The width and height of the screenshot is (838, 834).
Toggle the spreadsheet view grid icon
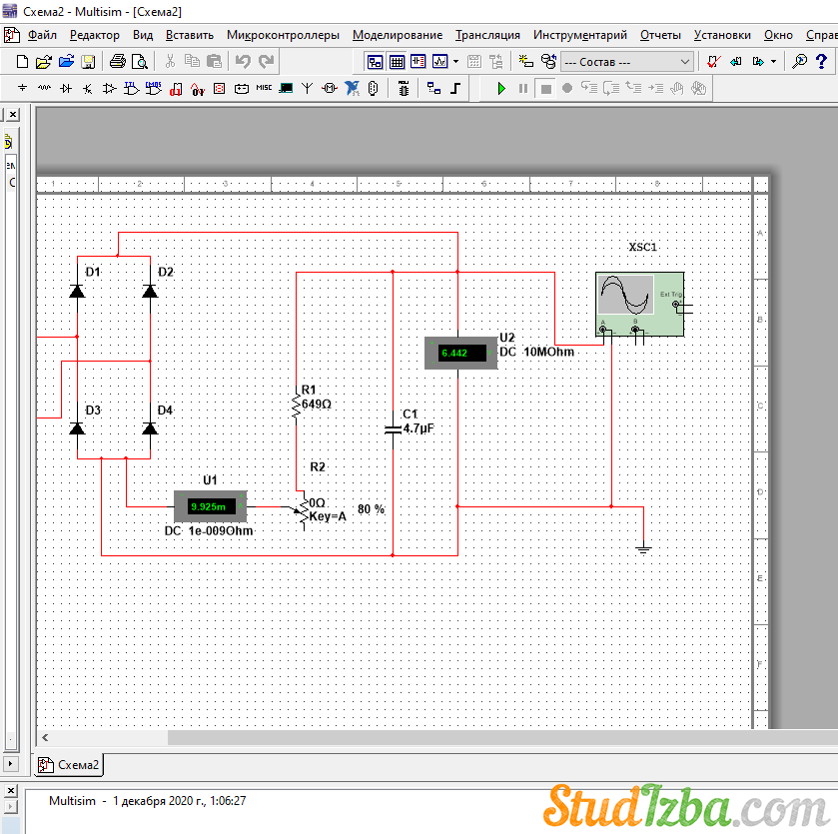[397, 62]
